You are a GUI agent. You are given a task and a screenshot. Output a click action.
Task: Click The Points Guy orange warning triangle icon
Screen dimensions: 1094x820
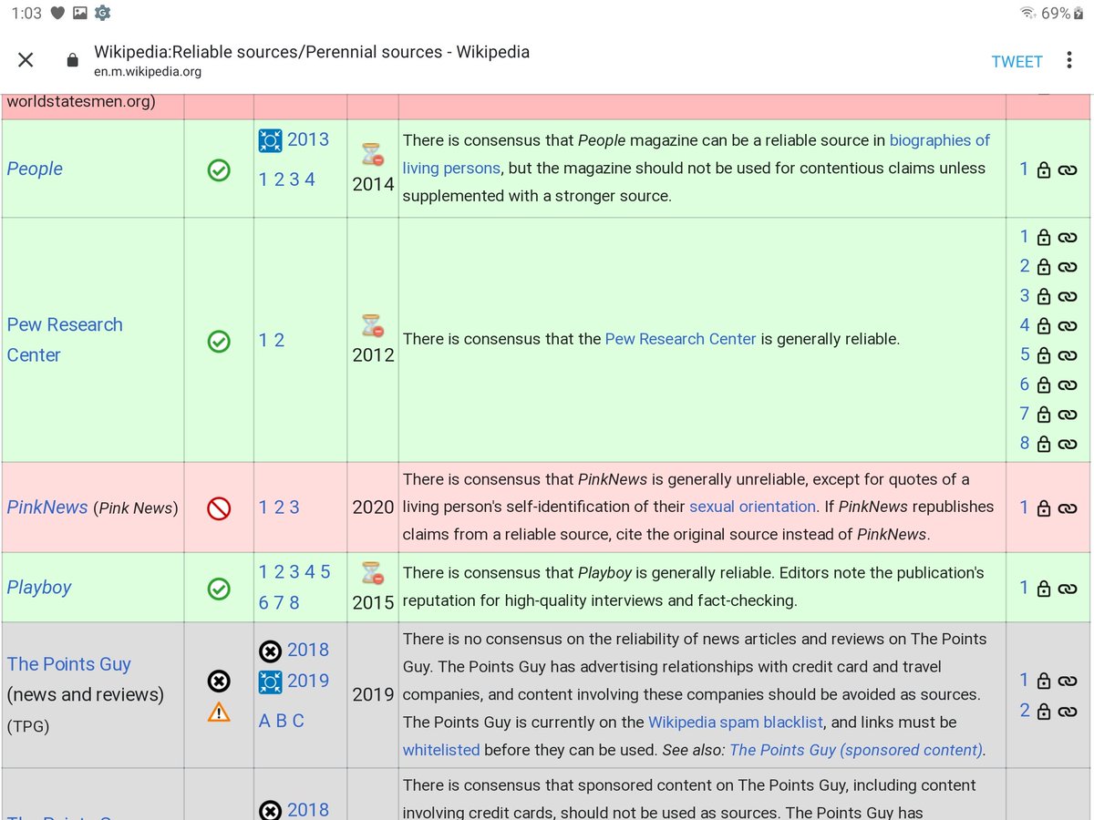point(219,712)
